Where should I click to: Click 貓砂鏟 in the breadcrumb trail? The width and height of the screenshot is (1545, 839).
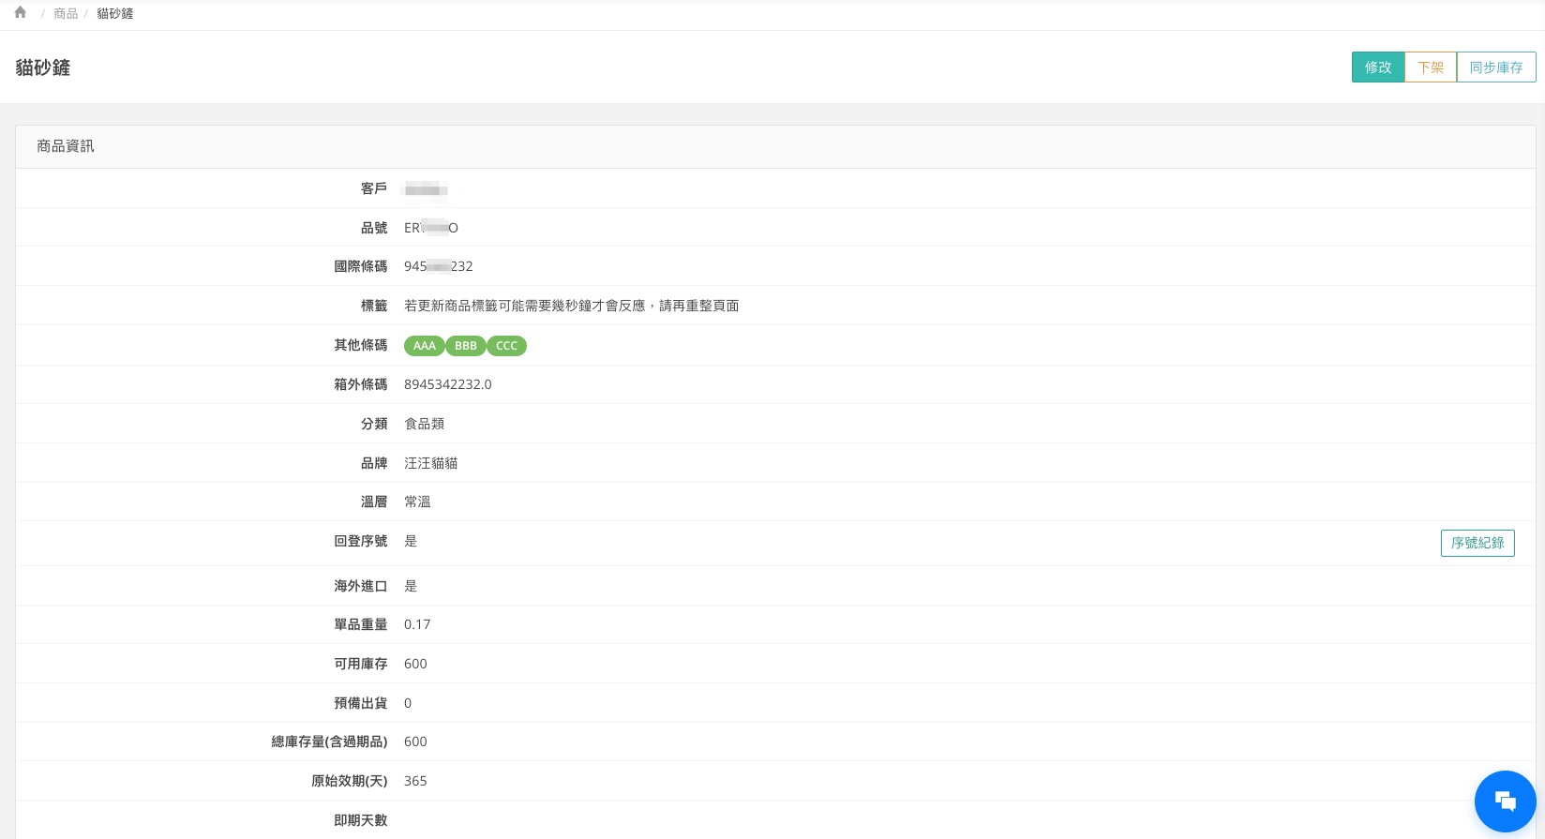114,14
